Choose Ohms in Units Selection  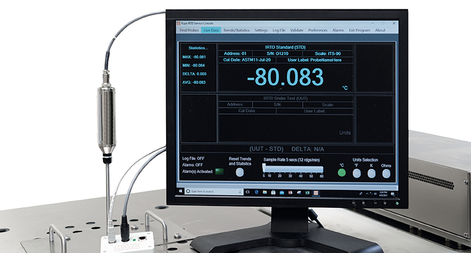click(x=387, y=174)
